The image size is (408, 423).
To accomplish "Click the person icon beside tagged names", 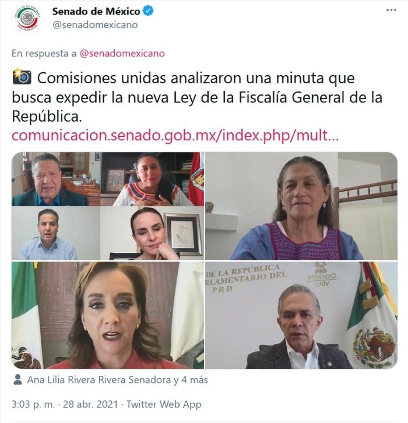I will (x=18, y=380).
